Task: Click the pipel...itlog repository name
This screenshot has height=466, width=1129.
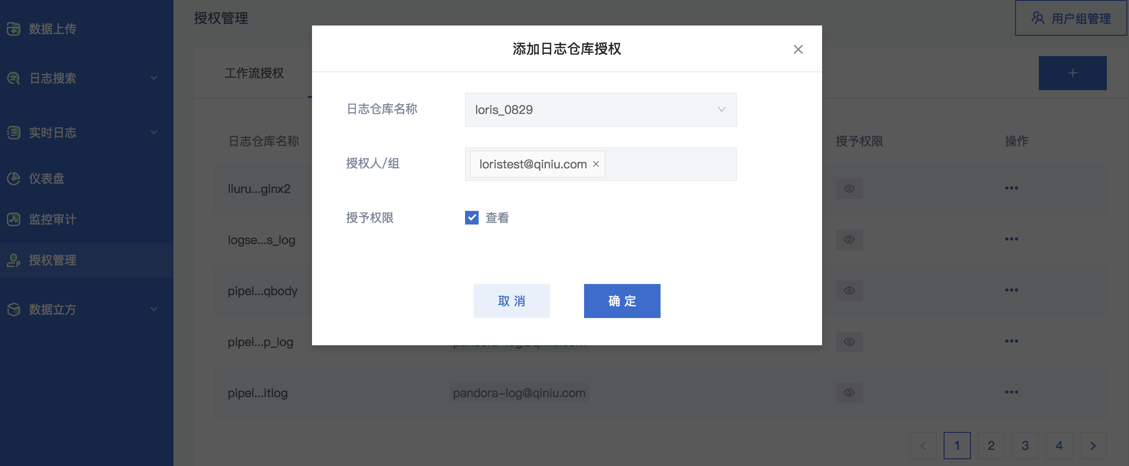Action: [x=258, y=393]
